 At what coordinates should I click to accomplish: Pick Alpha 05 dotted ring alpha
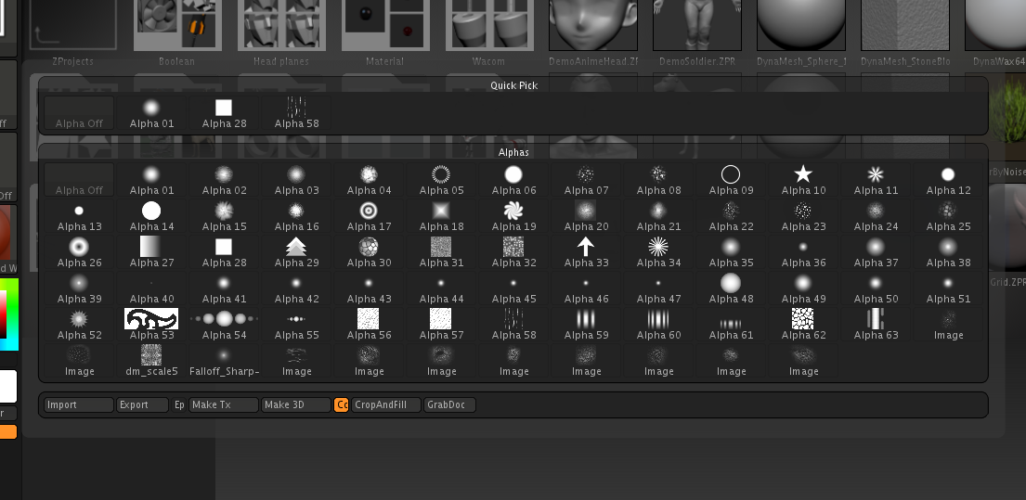442,180
